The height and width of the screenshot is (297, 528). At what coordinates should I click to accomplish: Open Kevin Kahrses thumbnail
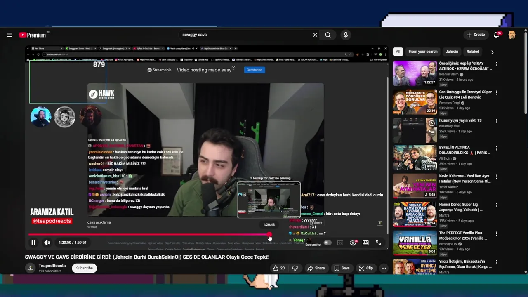[415, 186]
